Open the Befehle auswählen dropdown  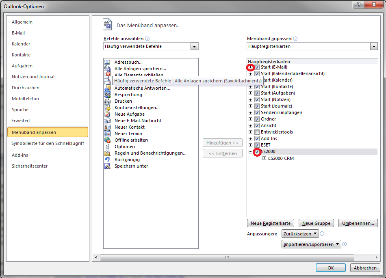(x=195, y=47)
